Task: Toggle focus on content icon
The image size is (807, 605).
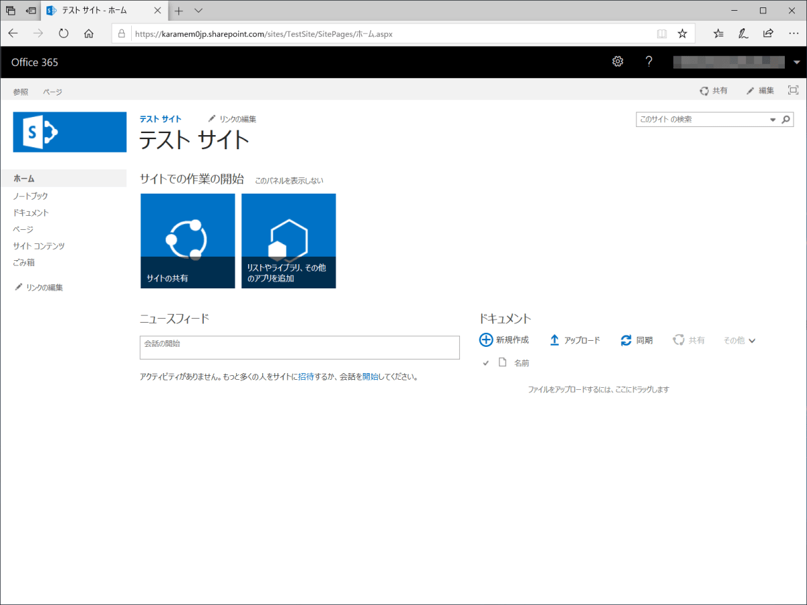Action: coord(793,90)
